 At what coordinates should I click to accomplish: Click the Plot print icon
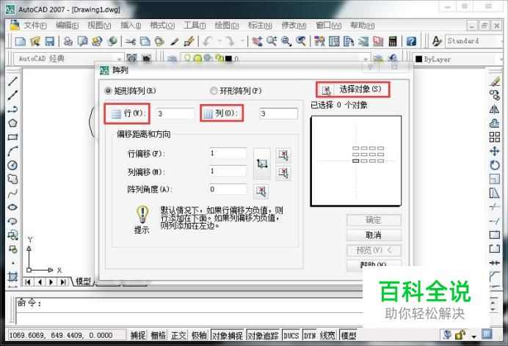pyautogui.click(x=68, y=41)
